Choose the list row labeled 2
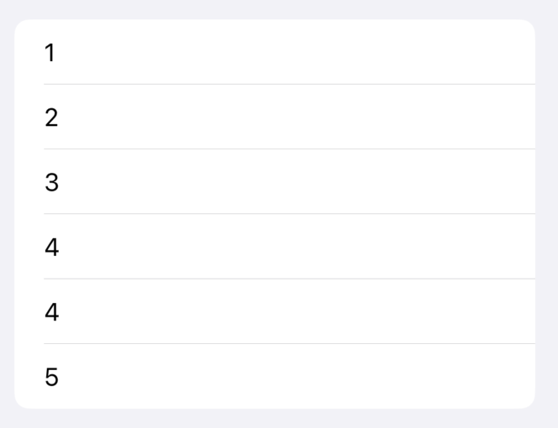The image size is (558, 428). [x=275, y=117]
